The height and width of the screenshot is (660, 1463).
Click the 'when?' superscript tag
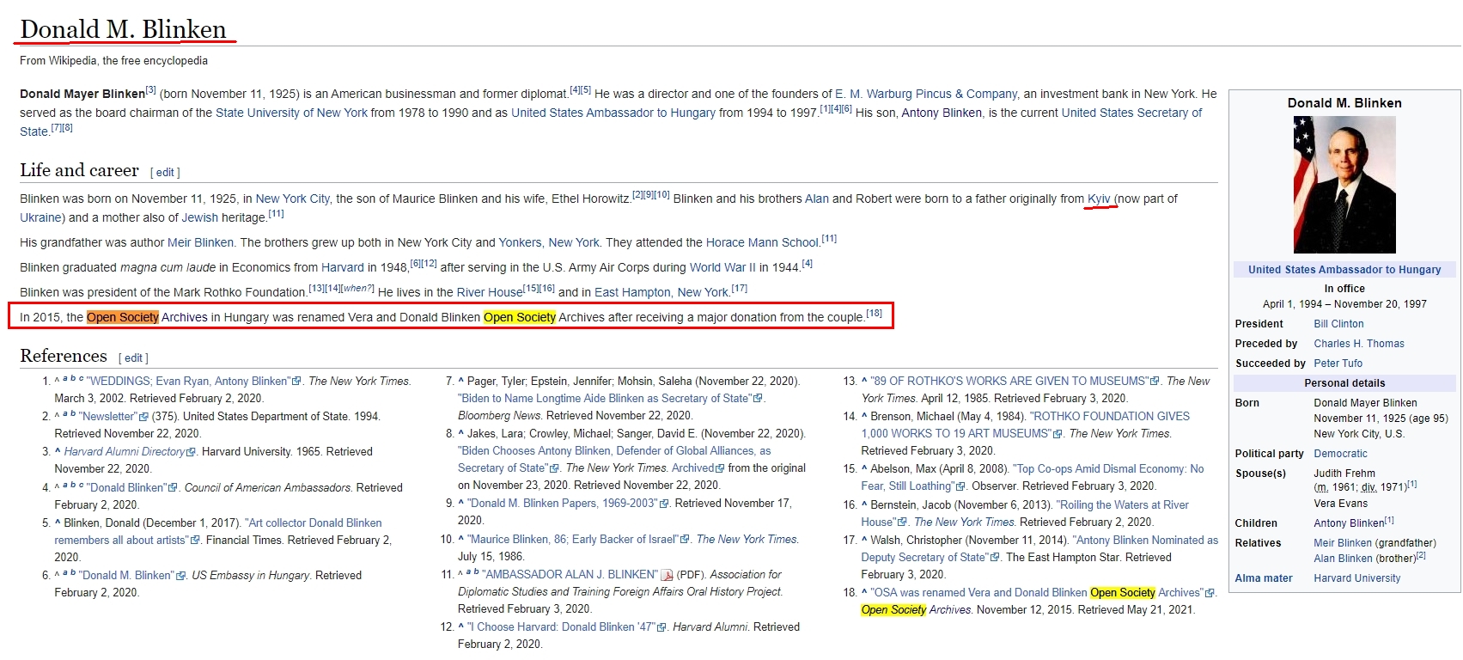(358, 288)
